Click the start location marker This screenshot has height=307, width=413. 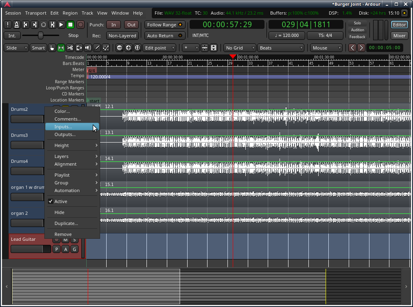pyautogui.click(x=94, y=101)
